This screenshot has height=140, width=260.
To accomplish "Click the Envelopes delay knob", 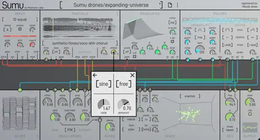I will [x=135, y=47].
